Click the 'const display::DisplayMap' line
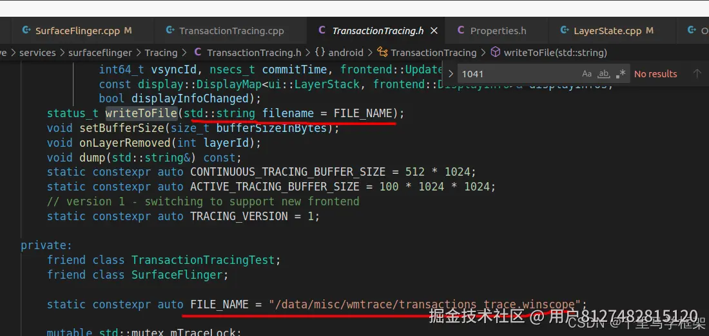 click(355, 84)
